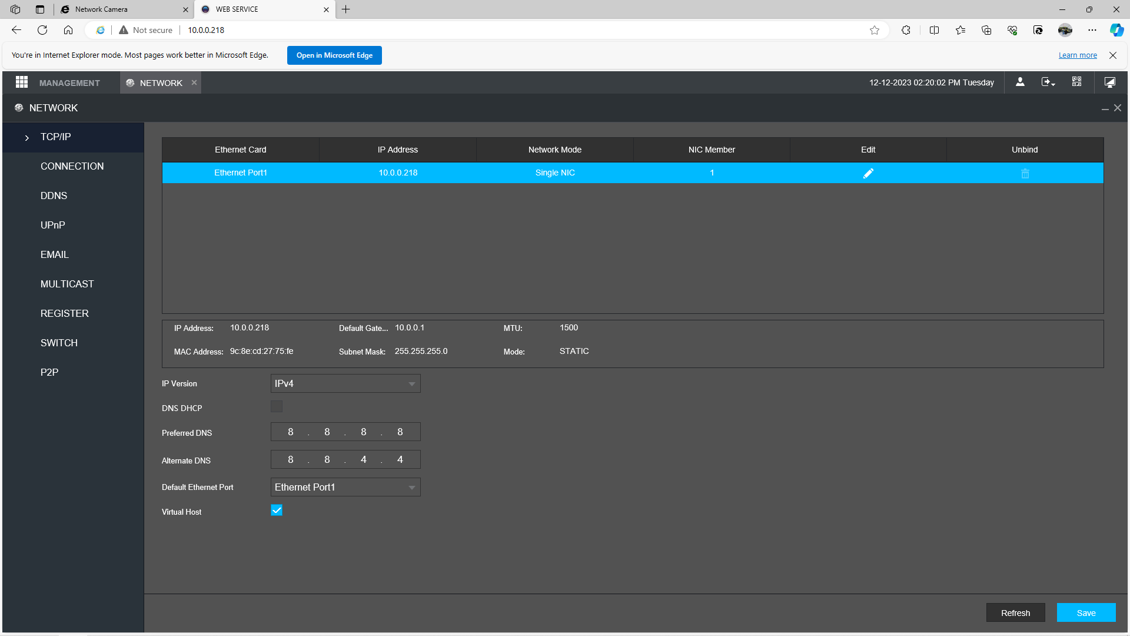Image resolution: width=1130 pixels, height=636 pixels.
Task: Click the Internet Explorer mode icon in address bar
Action: click(101, 30)
